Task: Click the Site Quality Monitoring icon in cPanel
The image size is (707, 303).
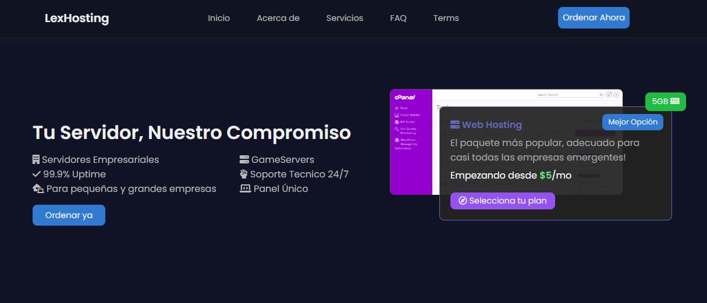Action: (x=397, y=129)
